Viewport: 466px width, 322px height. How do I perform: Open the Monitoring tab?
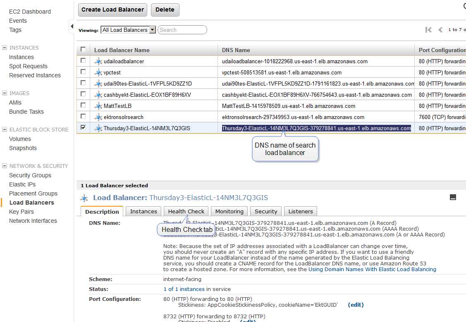(229, 211)
